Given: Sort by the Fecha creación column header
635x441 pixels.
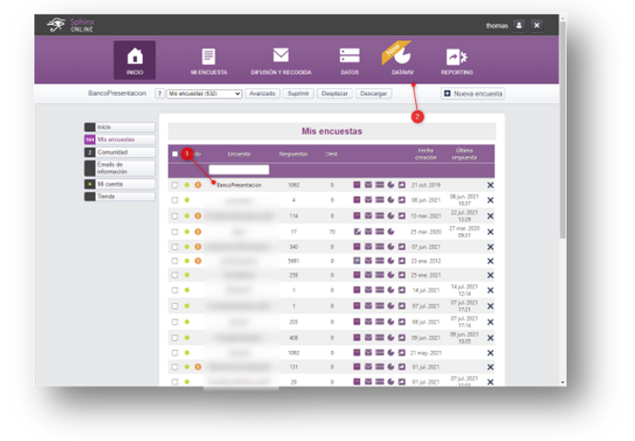Looking at the screenshot, I should point(425,154).
